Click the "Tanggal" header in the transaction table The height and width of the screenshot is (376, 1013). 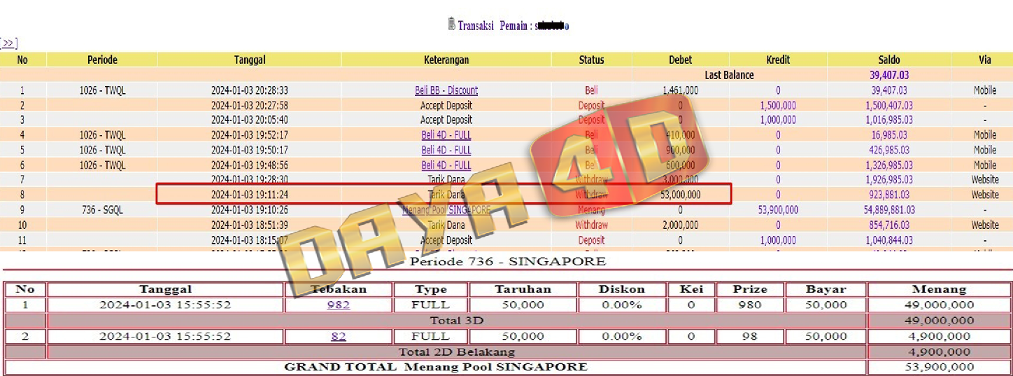point(250,60)
